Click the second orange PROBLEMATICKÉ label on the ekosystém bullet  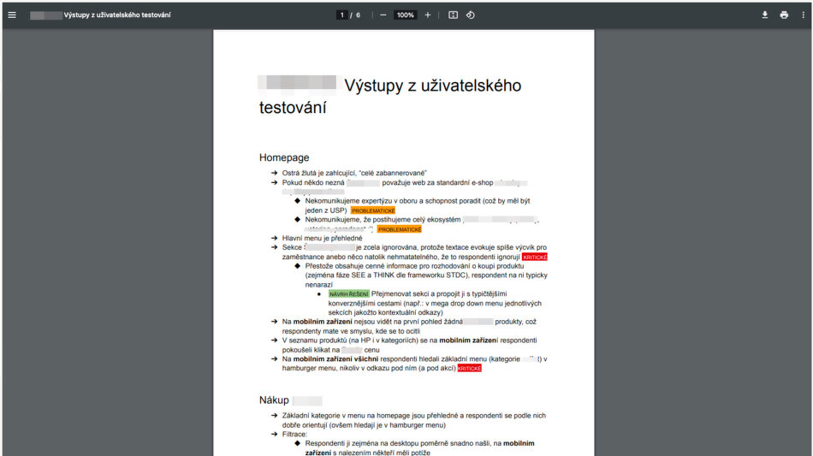click(400, 229)
